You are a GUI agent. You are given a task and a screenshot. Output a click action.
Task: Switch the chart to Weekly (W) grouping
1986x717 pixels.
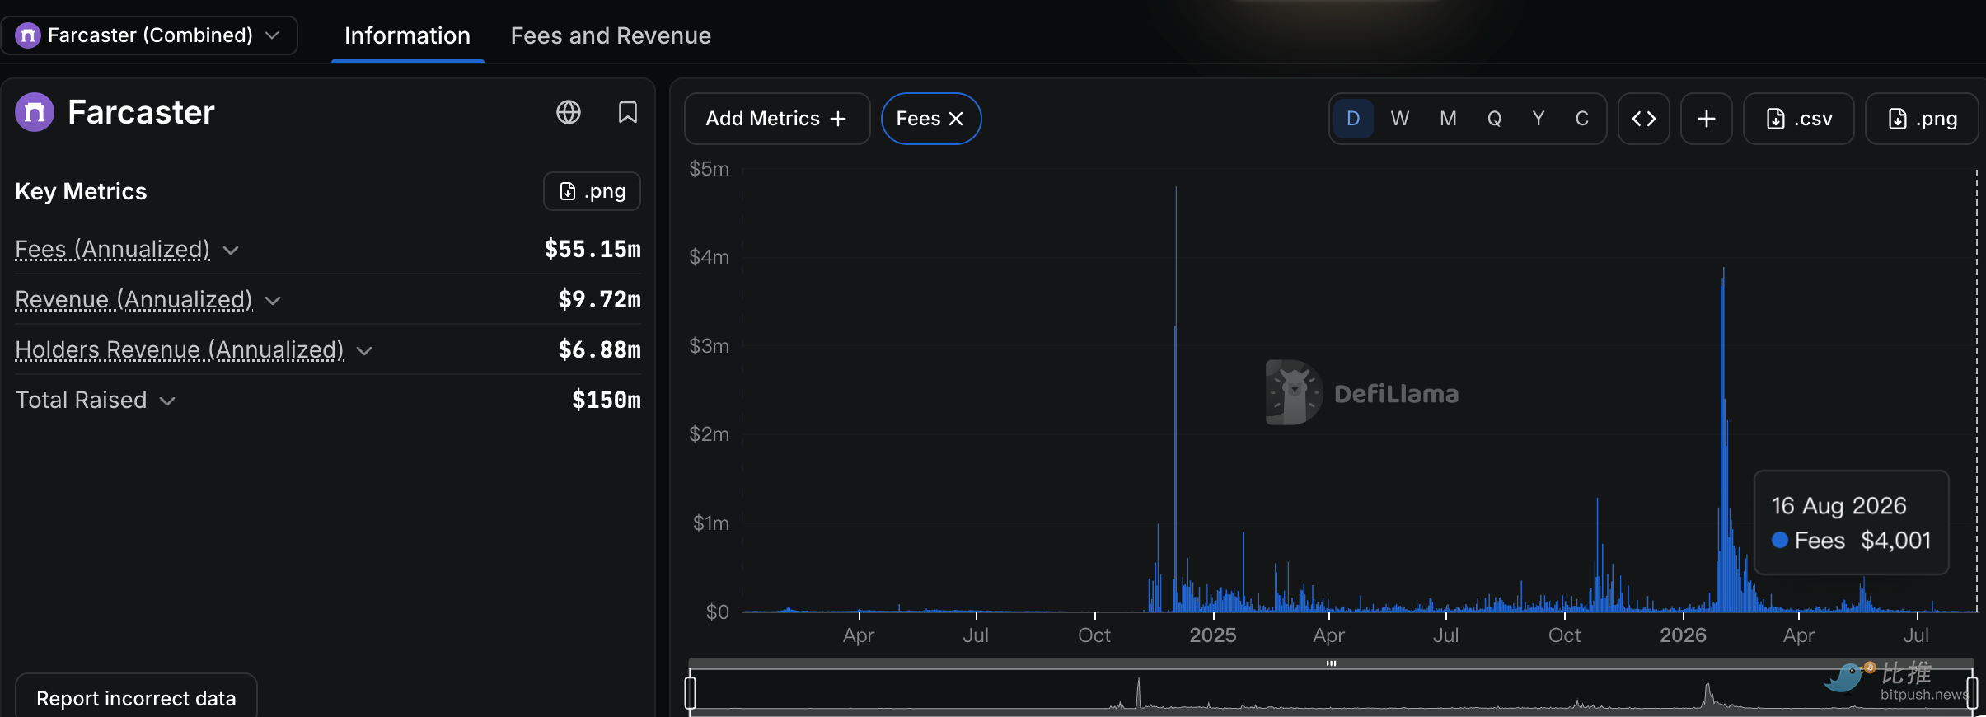1399,119
